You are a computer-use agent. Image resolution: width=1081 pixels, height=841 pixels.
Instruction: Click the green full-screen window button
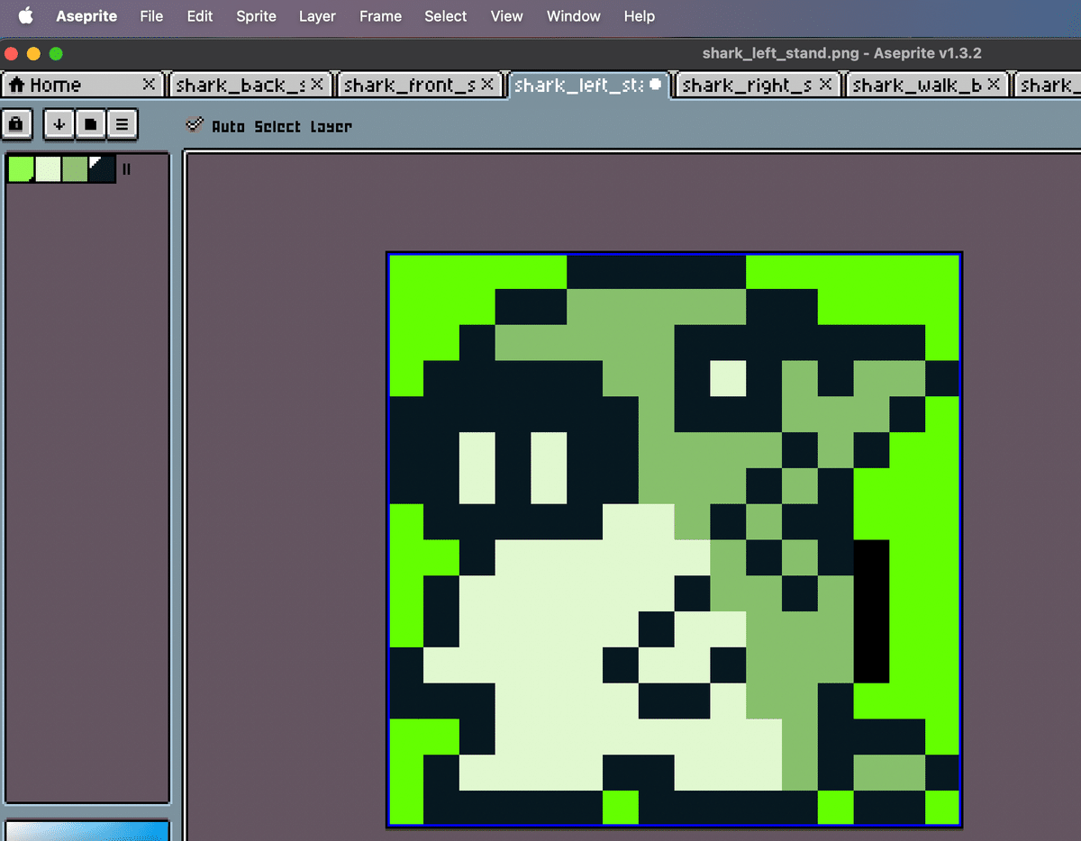tap(56, 53)
